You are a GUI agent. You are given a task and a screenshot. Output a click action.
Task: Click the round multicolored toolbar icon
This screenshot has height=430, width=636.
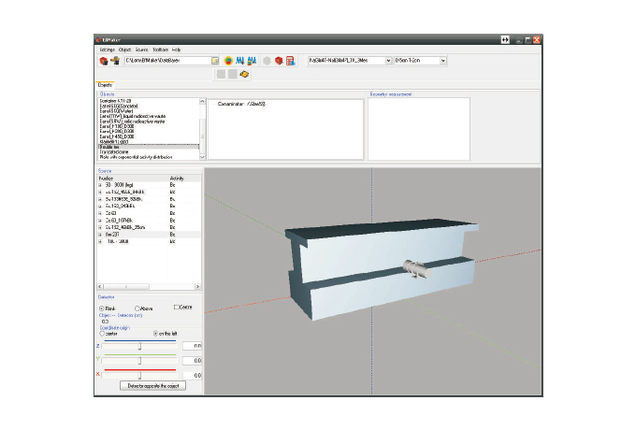[x=228, y=61]
